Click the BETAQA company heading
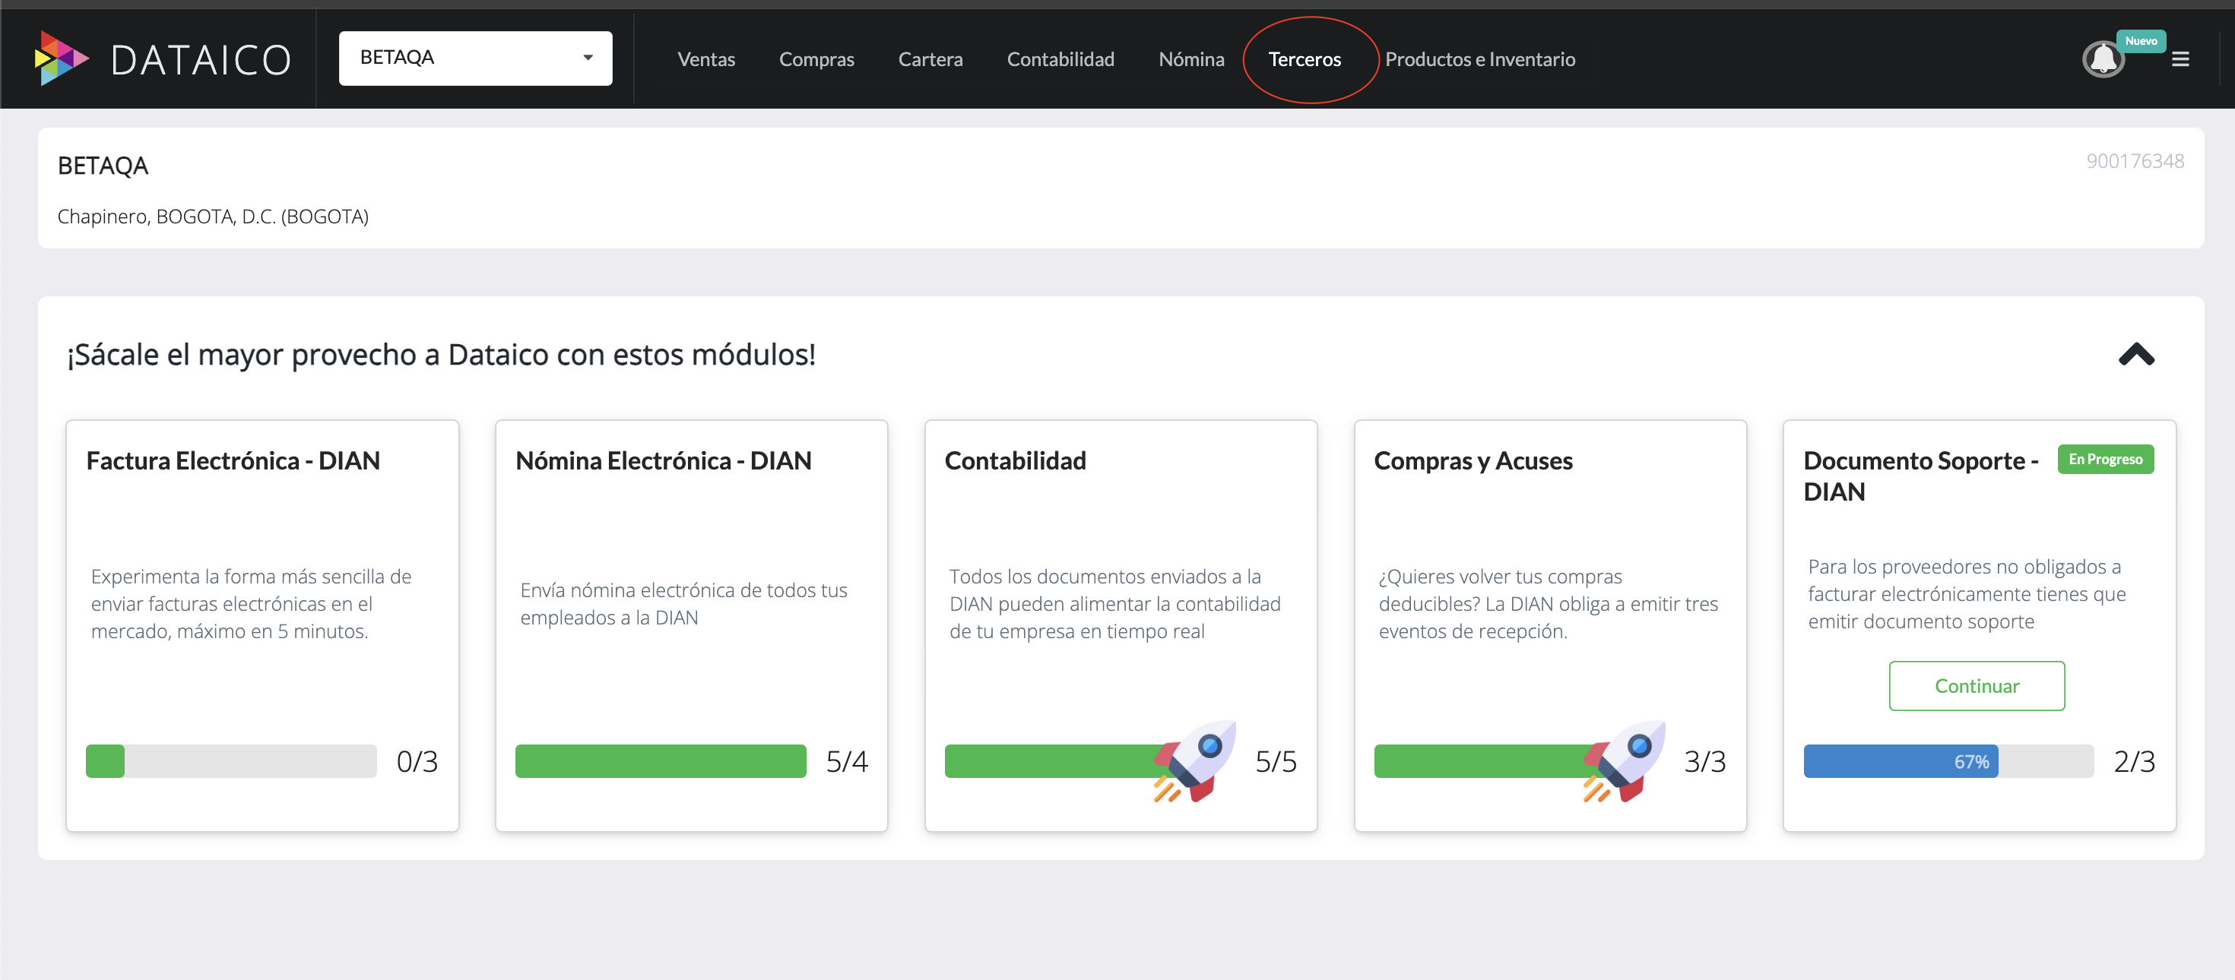 (103, 166)
